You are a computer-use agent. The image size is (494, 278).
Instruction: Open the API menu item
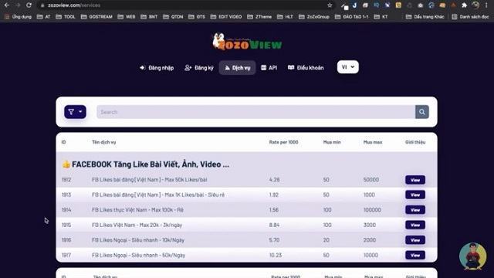(x=269, y=68)
